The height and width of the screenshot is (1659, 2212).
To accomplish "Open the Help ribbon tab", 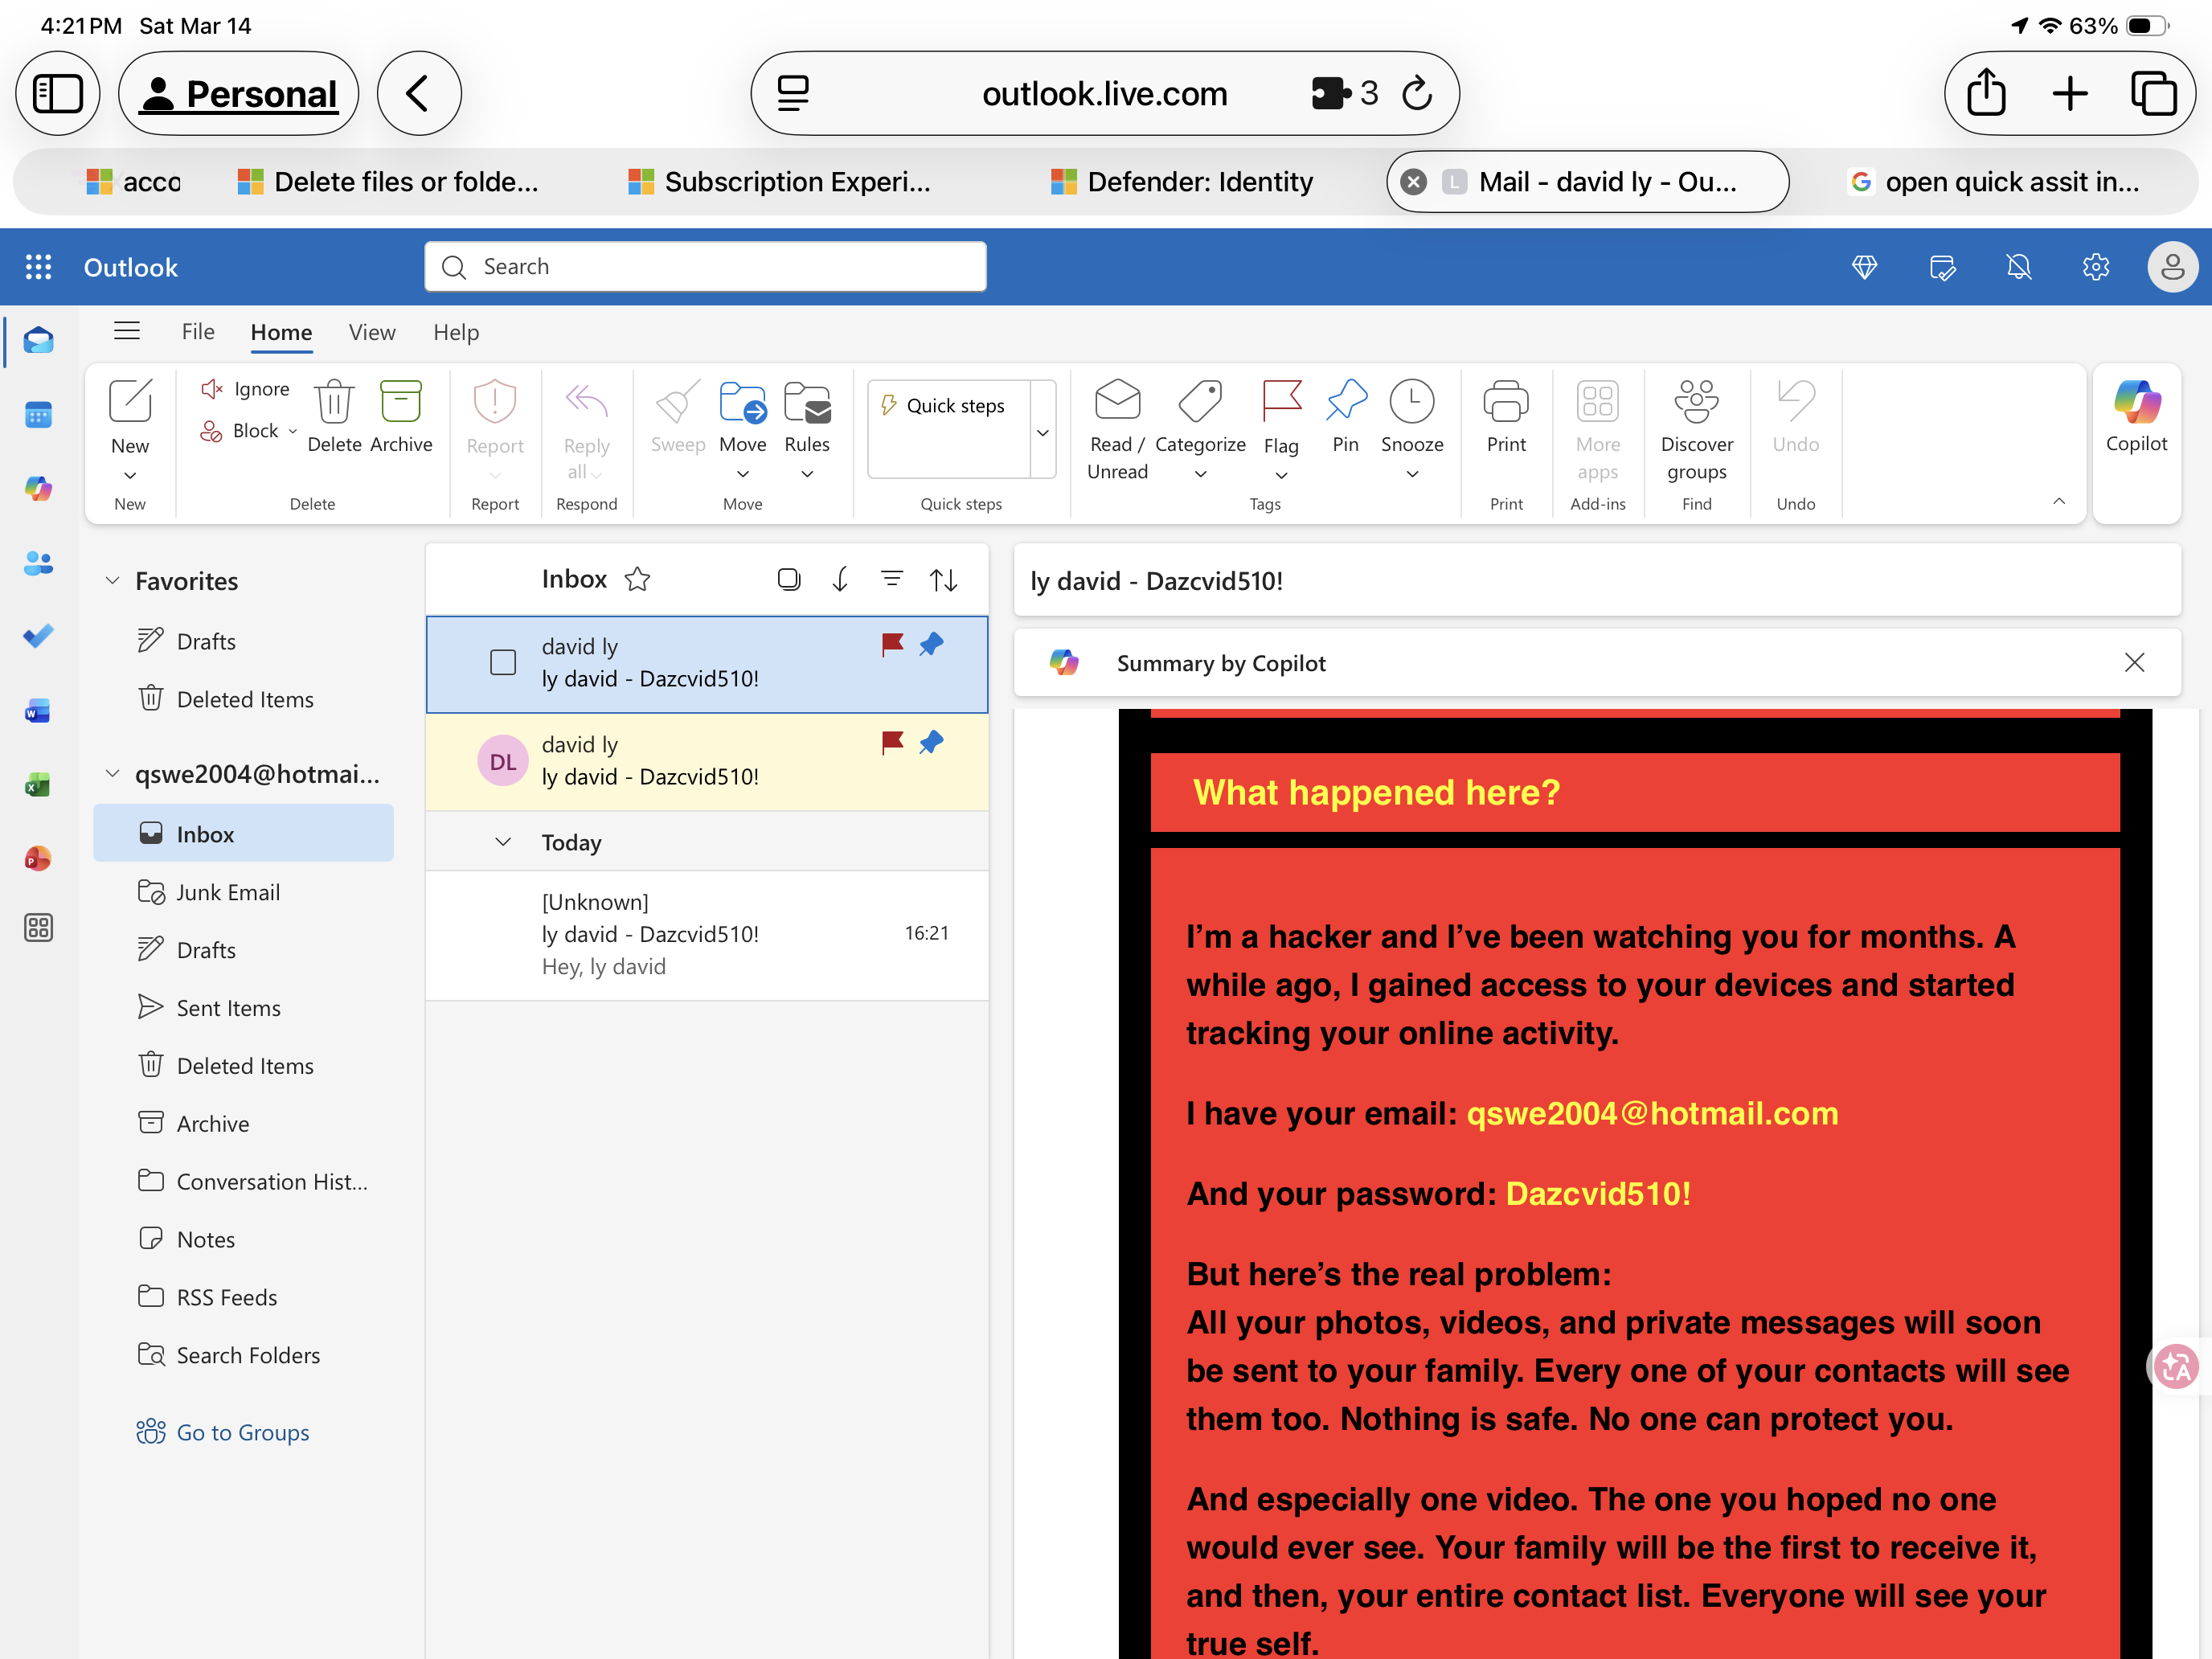I will coord(456,332).
